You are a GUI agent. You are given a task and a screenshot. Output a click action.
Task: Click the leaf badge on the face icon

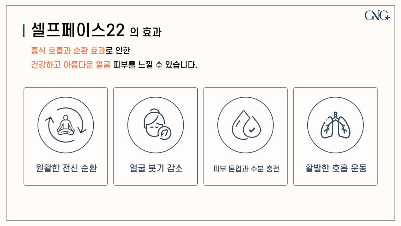pos(164,133)
